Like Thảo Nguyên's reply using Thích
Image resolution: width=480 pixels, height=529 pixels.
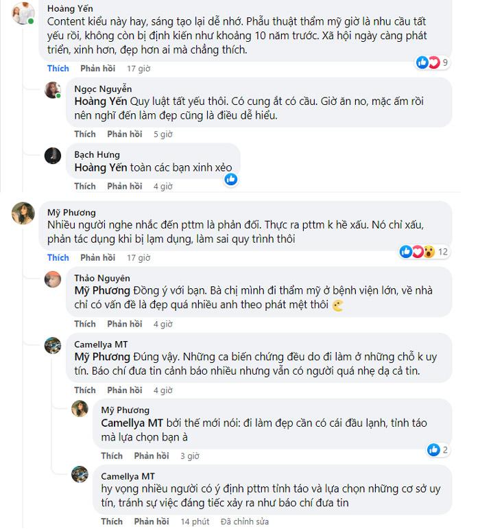click(85, 324)
